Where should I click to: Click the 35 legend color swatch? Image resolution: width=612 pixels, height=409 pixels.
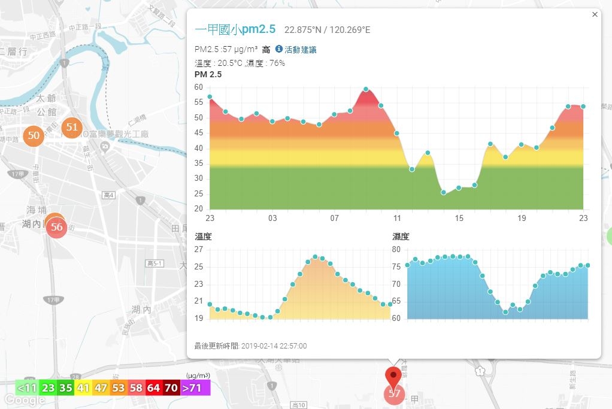click(66, 388)
